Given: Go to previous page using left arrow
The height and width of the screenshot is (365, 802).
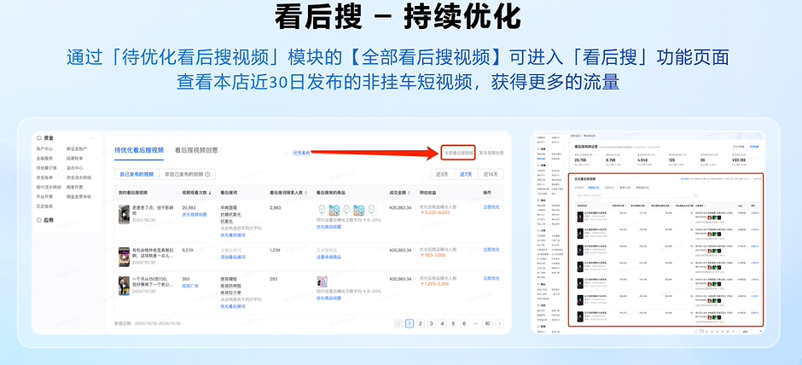Looking at the screenshot, I should [398, 324].
